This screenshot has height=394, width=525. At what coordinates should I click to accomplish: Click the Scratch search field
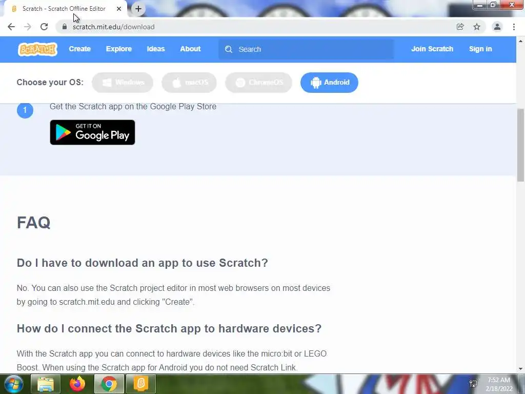click(306, 49)
